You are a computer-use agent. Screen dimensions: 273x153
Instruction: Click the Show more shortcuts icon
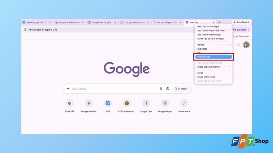(x=184, y=103)
